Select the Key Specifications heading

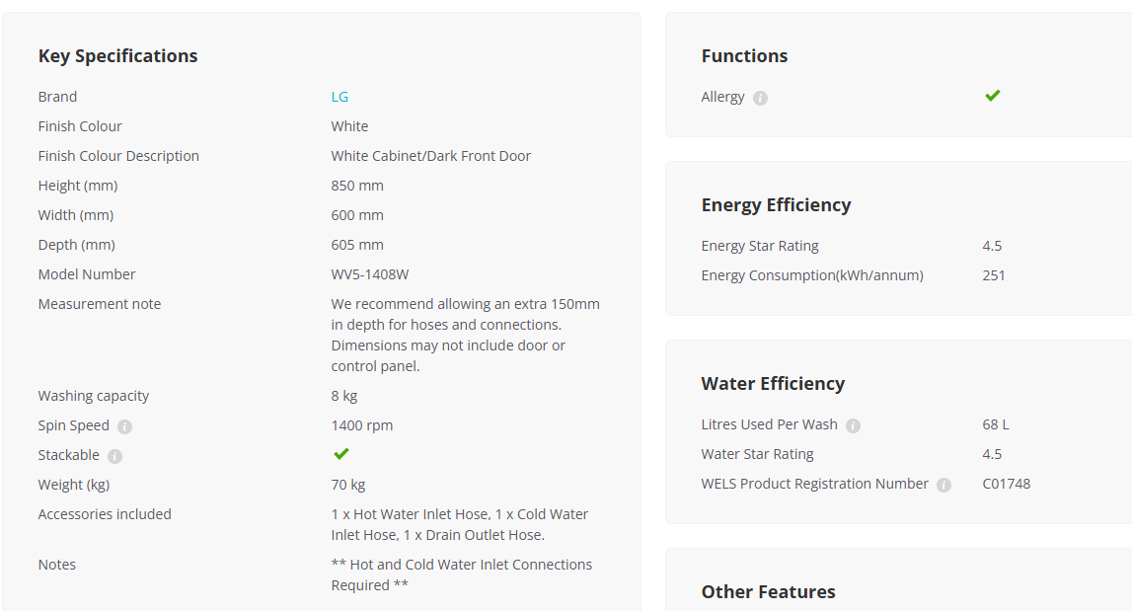pyautogui.click(x=117, y=56)
